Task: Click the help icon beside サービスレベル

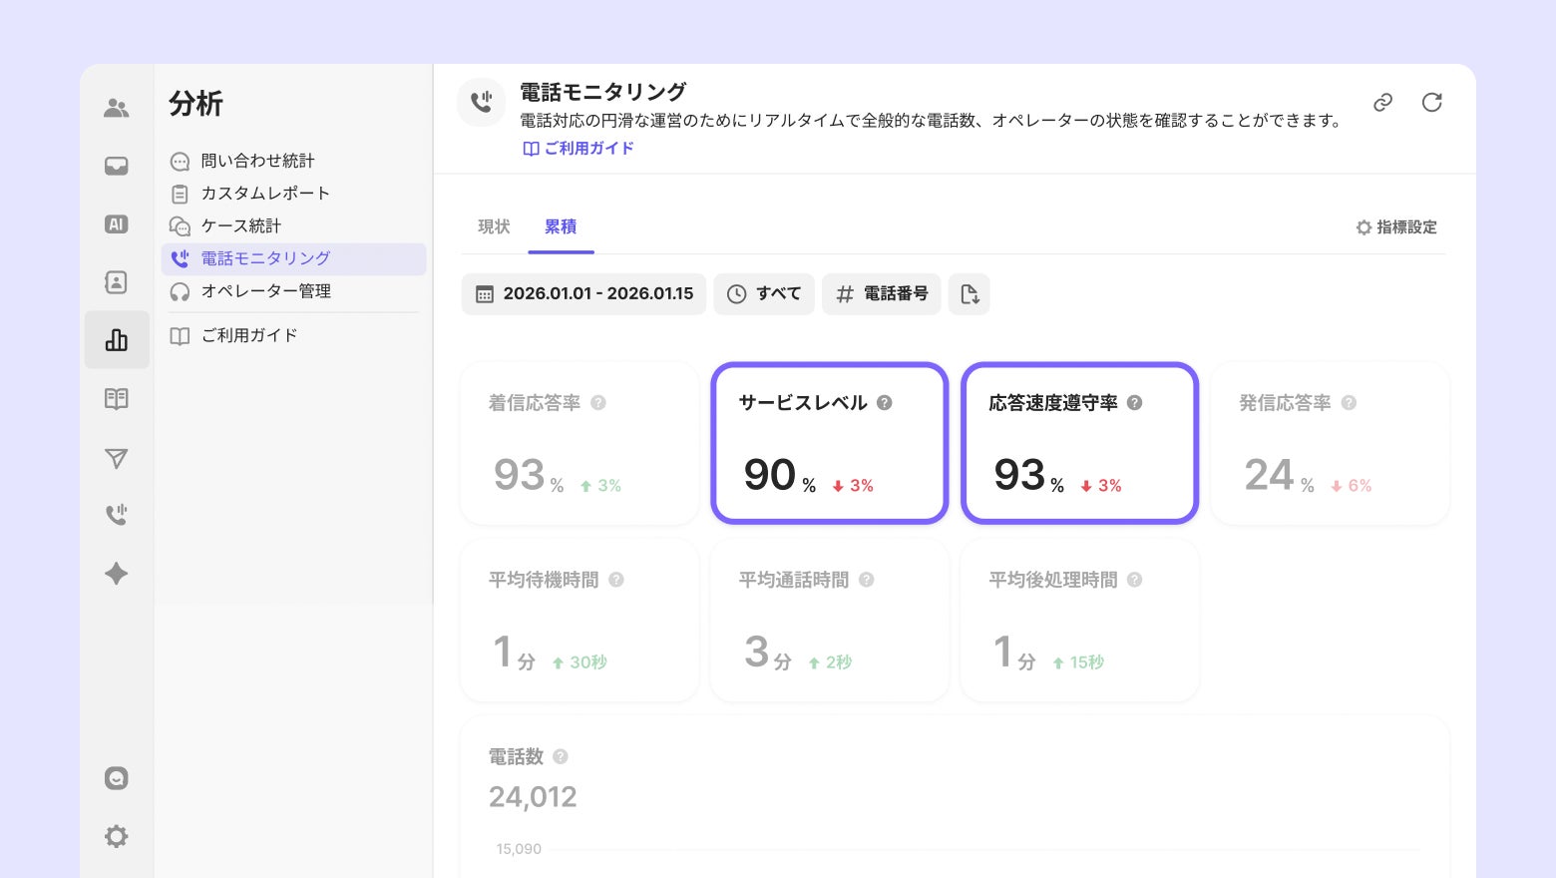Action: tap(885, 403)
